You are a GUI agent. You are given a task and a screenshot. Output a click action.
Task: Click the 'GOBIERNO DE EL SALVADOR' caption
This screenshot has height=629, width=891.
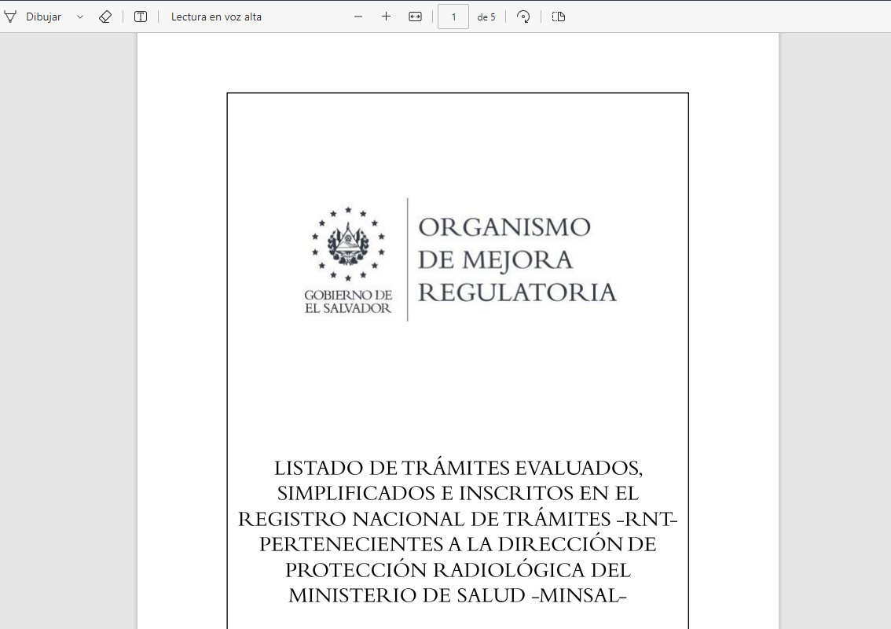(348, 302)
